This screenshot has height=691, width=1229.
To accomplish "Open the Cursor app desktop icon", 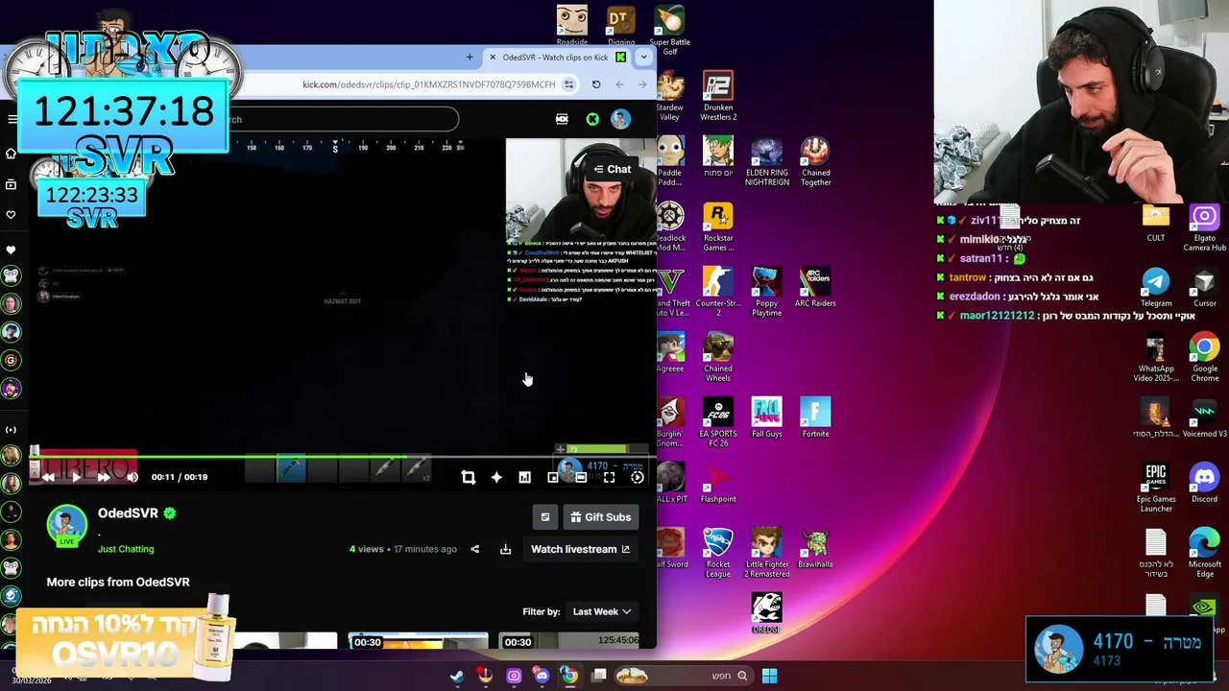I will 1204,286.
